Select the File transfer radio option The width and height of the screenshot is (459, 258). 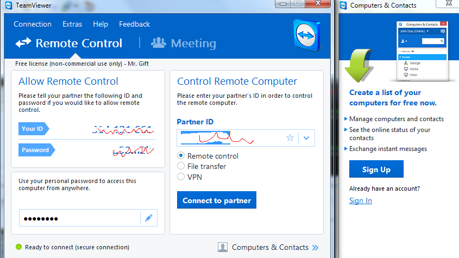pyautogui.click(x=181, y=166)
